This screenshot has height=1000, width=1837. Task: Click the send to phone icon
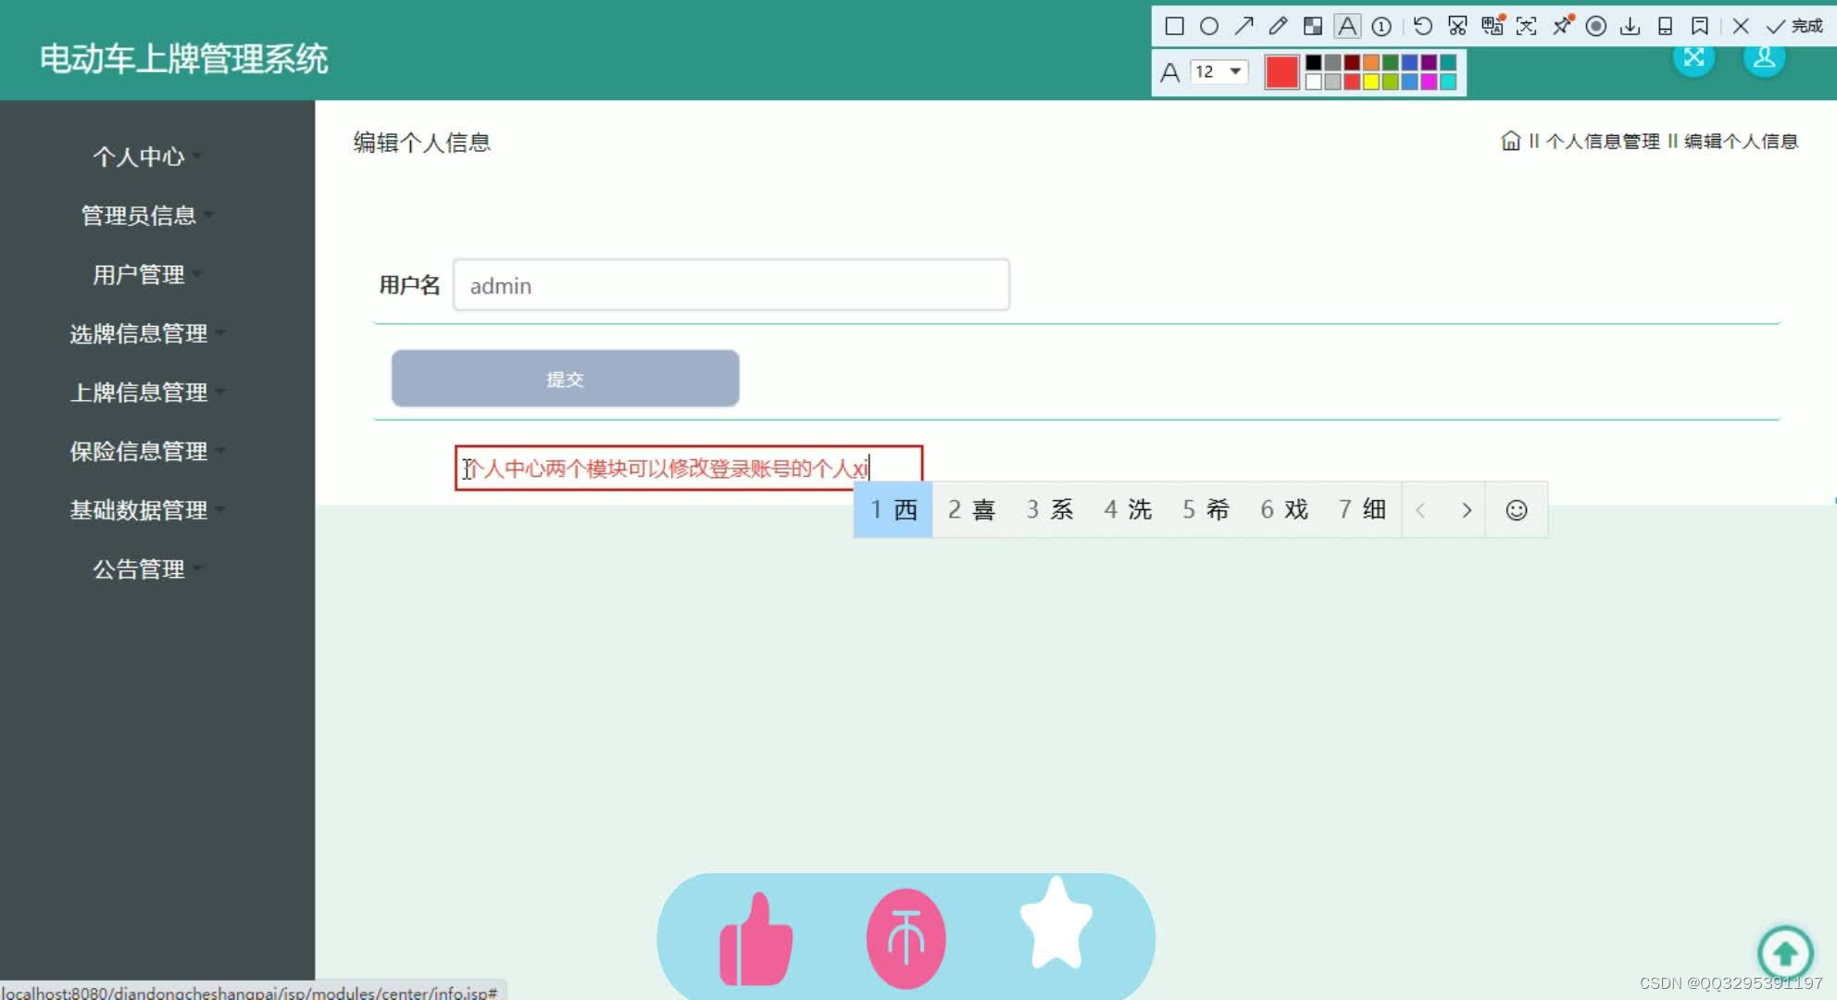(1665, 26)
